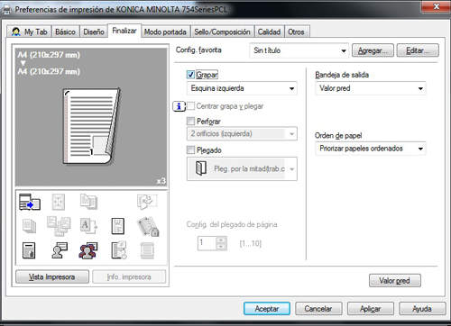Decrease the page fold value with down arrow

click(x=221, y=247)
